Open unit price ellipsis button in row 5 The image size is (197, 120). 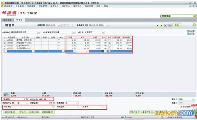click(87, 51)
